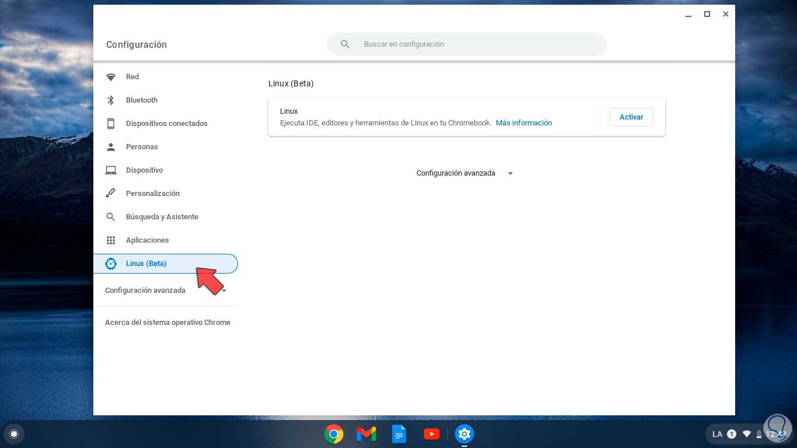Click the magnifier icon beside Búsqueda y Asistente
The height and width of the screenshot is (448, 797).
coord(111,217)
